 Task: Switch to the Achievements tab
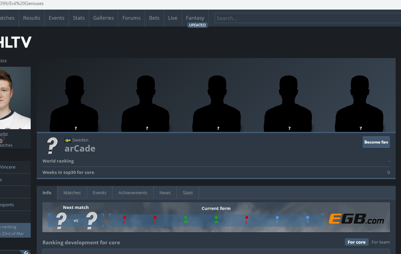click(133, 193)
